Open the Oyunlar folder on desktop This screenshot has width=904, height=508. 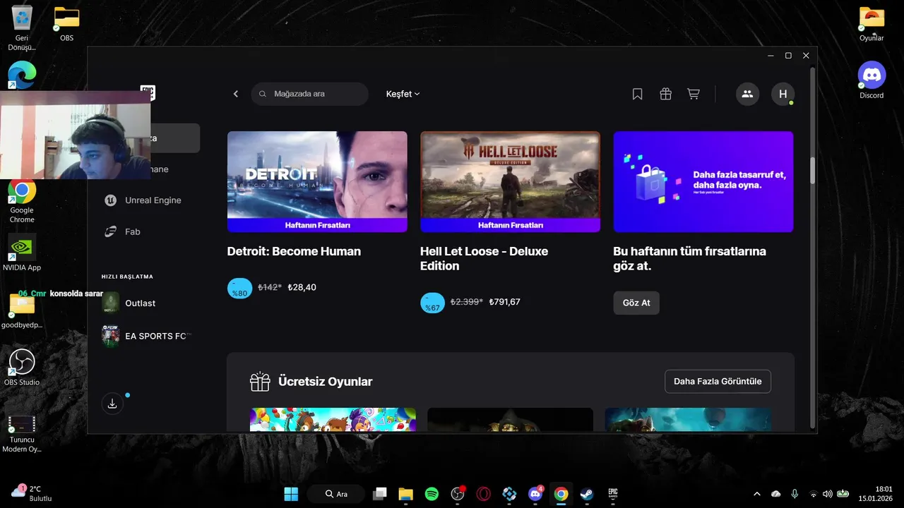pyautogui.click(x=872, y=23)
